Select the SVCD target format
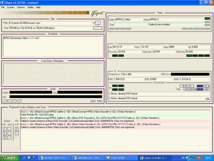This screenshot has width=214, height=161. pyautogui.click(x=193, y=89)
